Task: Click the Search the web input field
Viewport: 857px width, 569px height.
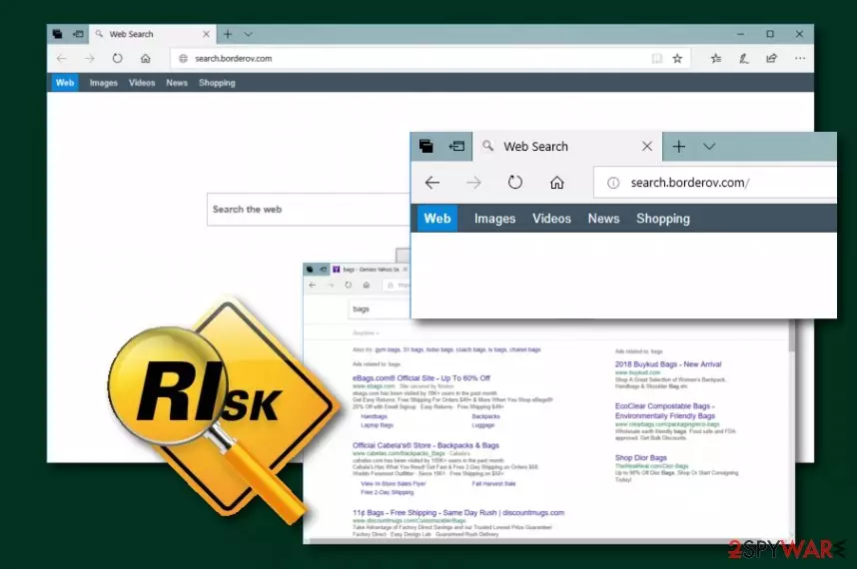Action: [x=309, y=210]
